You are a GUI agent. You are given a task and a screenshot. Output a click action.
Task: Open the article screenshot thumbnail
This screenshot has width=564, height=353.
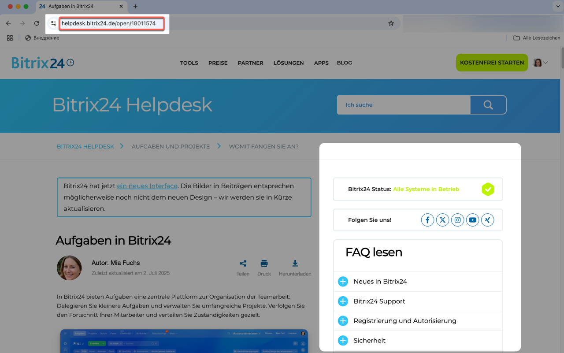point(184,341)
